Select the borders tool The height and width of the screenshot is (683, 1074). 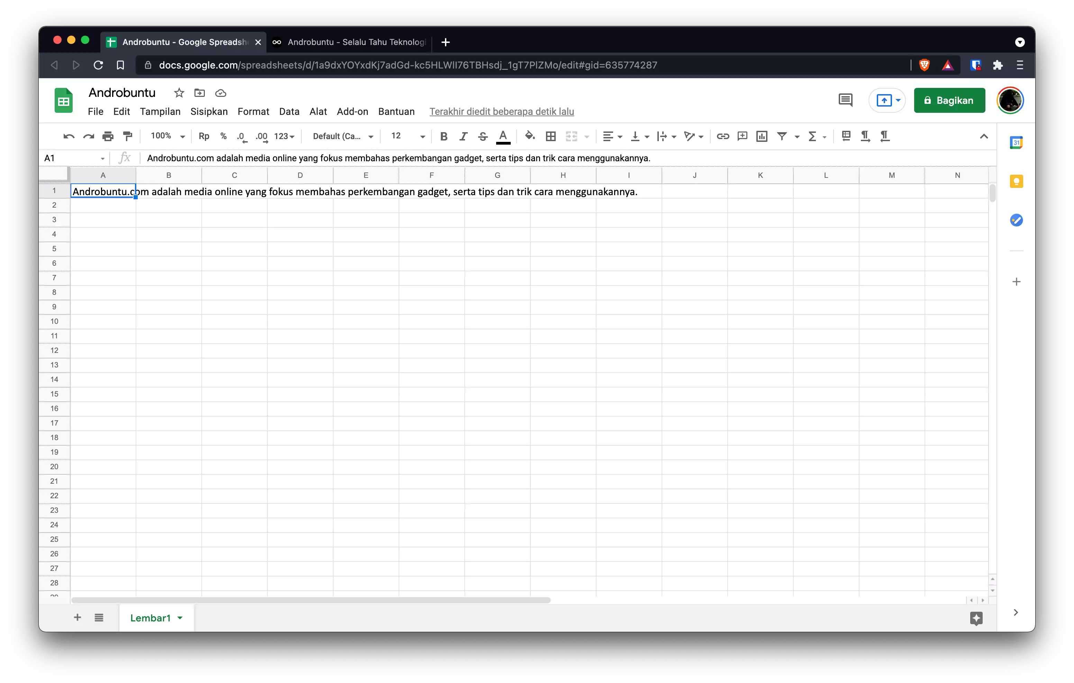point(551,137)
